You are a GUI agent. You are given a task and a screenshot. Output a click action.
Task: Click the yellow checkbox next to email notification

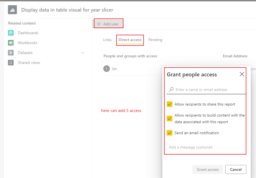[169, 133]
